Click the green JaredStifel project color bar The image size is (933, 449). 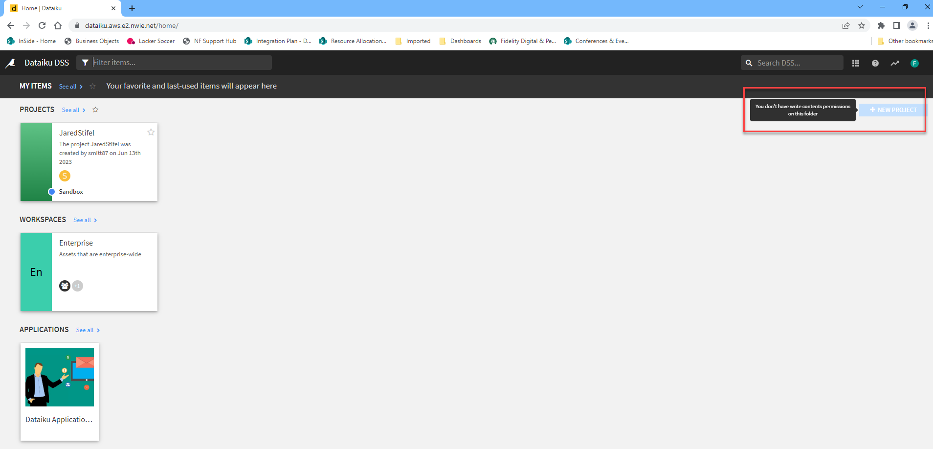click(36, 162)
